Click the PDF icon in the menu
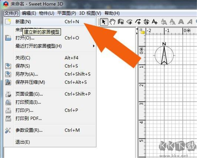 [x=8, y=118]
